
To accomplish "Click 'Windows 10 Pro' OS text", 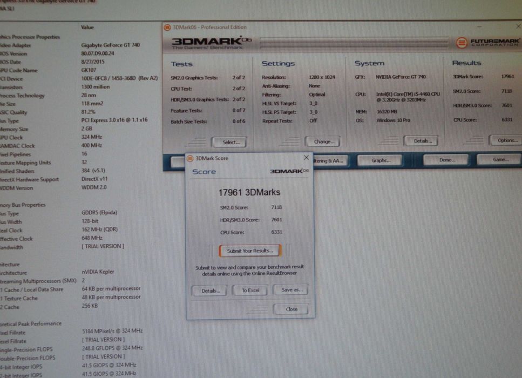I will pos(393,120).
